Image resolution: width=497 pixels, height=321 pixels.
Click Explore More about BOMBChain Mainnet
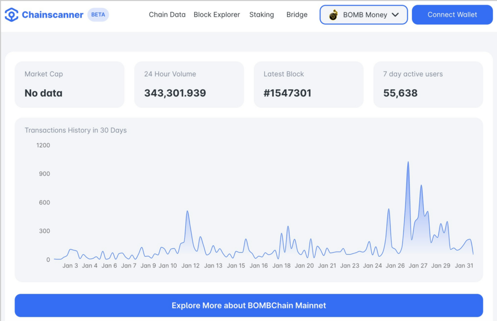[248, 305]
